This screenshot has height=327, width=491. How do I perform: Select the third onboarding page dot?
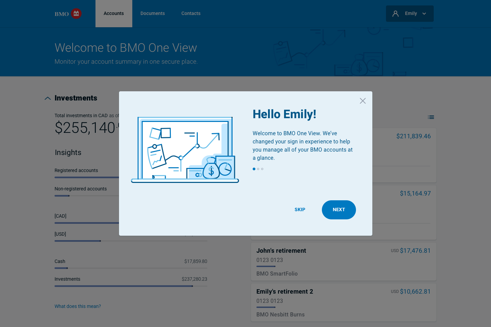[262, 169]
